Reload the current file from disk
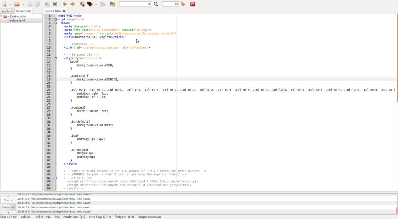 pyautogui.click(x=47, y=4)
